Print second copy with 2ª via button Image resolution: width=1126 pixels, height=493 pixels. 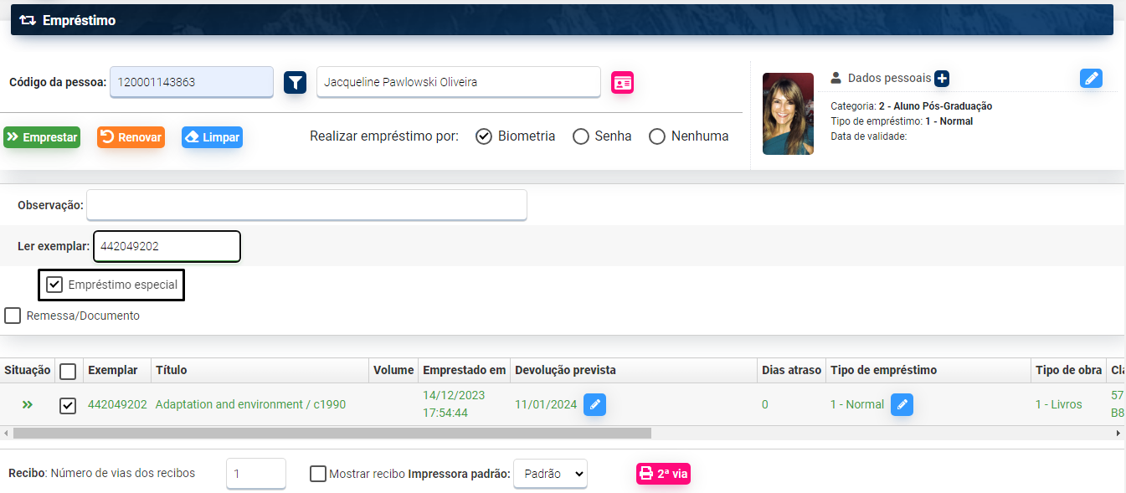(x=663, y=474)
